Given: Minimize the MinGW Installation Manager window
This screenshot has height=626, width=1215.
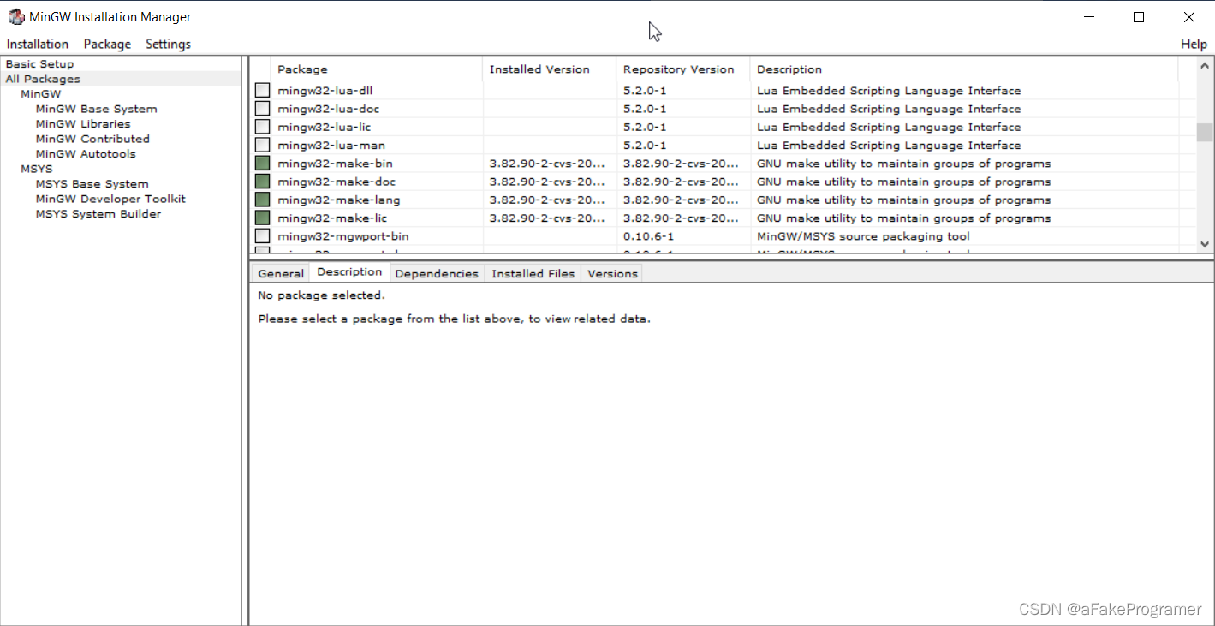Looking at the screenshot, I should (1089, 17).
